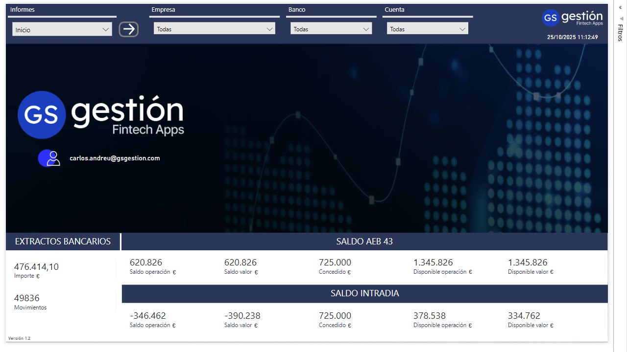The height and width of the screenshot is (352, 627).
Task: Click the email carlos.andreu@gsgestion.com
Action: tap(115, 158)
